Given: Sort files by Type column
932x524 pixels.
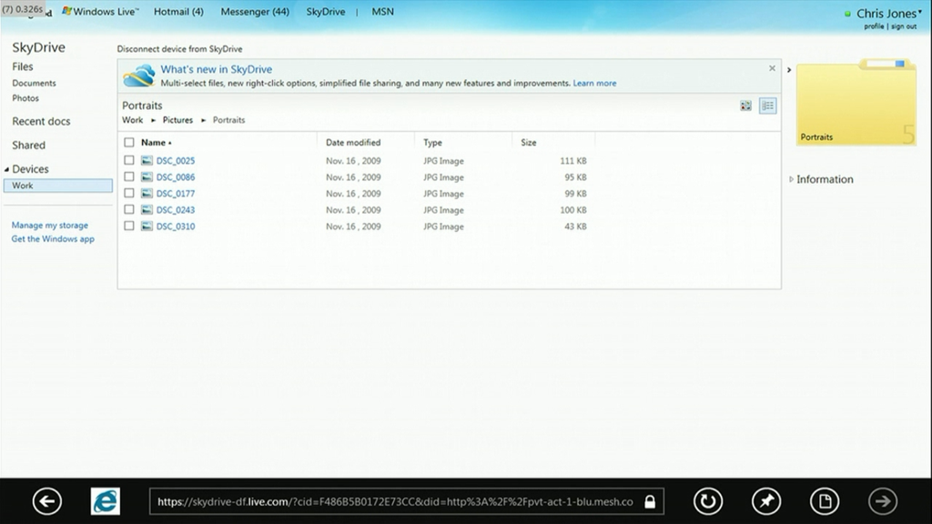Looking at the screenshot, I should (432, 143).
